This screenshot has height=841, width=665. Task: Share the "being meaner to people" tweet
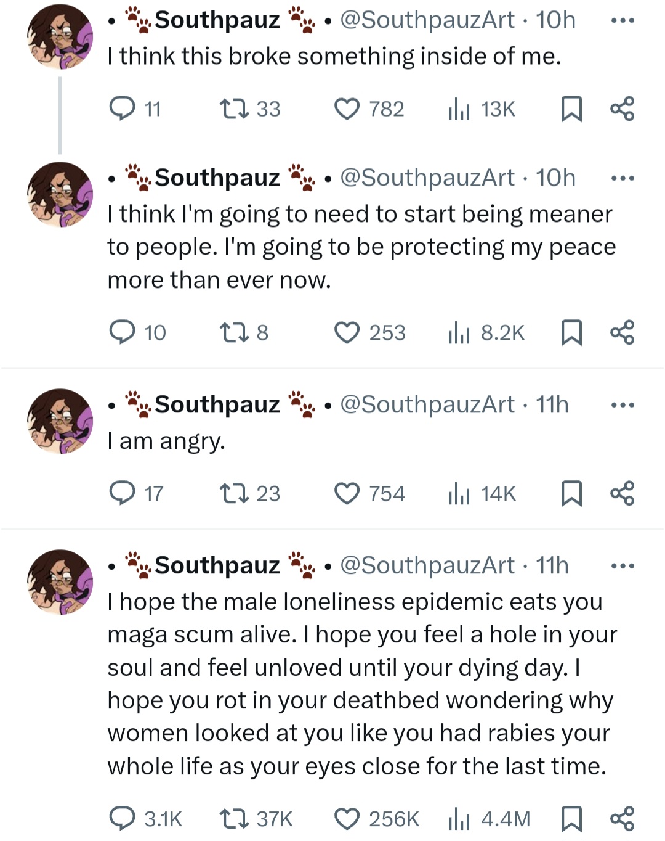pos(622,333)
